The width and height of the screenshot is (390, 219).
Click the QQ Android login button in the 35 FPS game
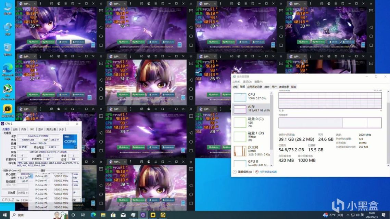pyautogui.click(x=78, y=42)
